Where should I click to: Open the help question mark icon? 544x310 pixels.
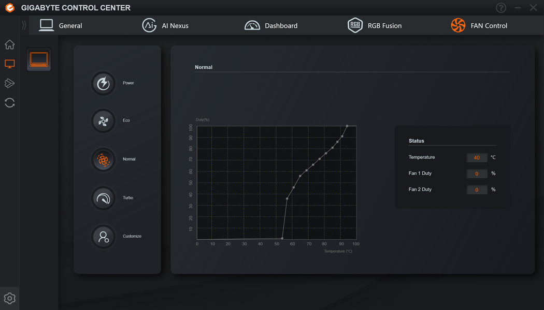[501, 8]
